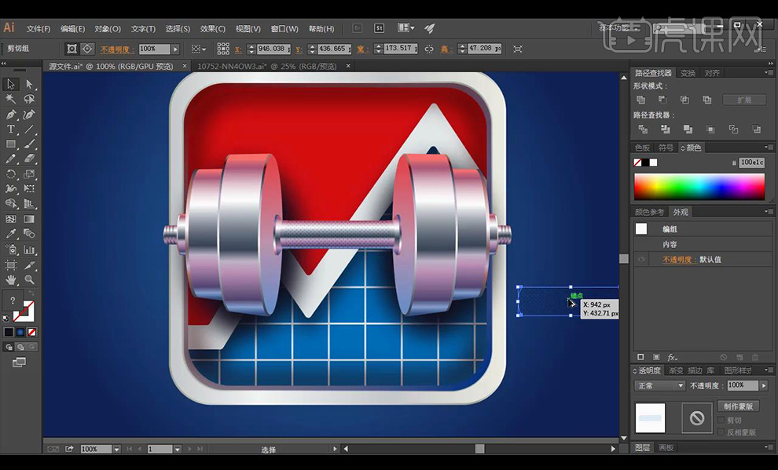778x470 pixels.
Task: Select the Eraser tool
Action: point(29,159)
